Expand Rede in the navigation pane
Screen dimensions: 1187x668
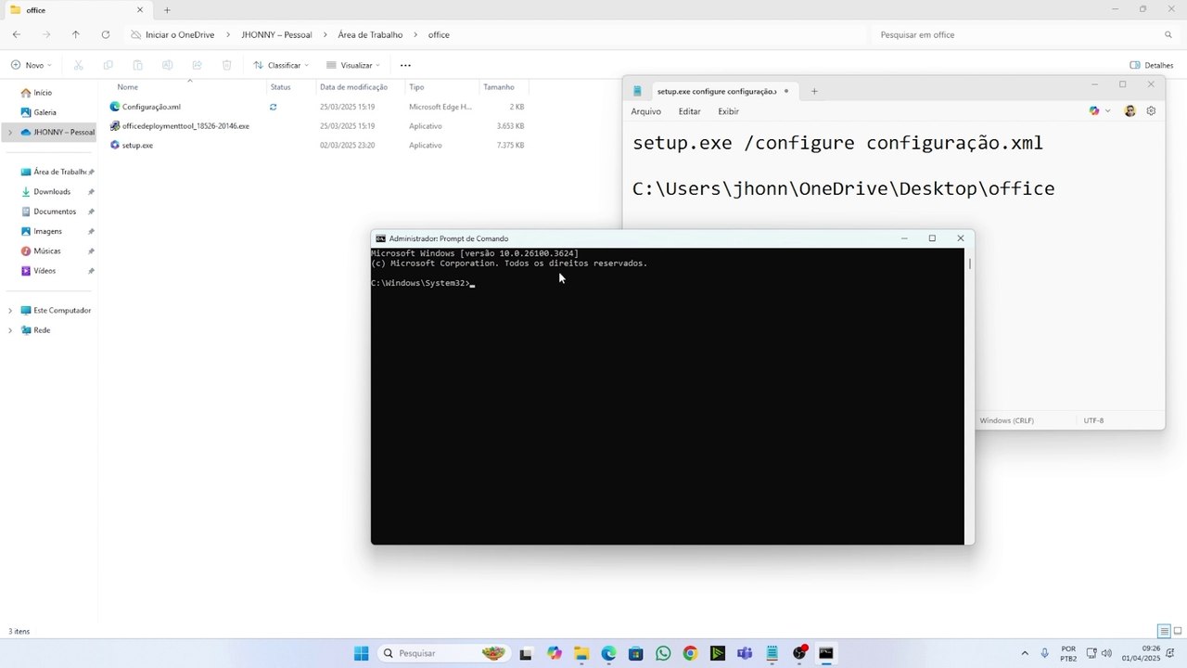point(10,330)
